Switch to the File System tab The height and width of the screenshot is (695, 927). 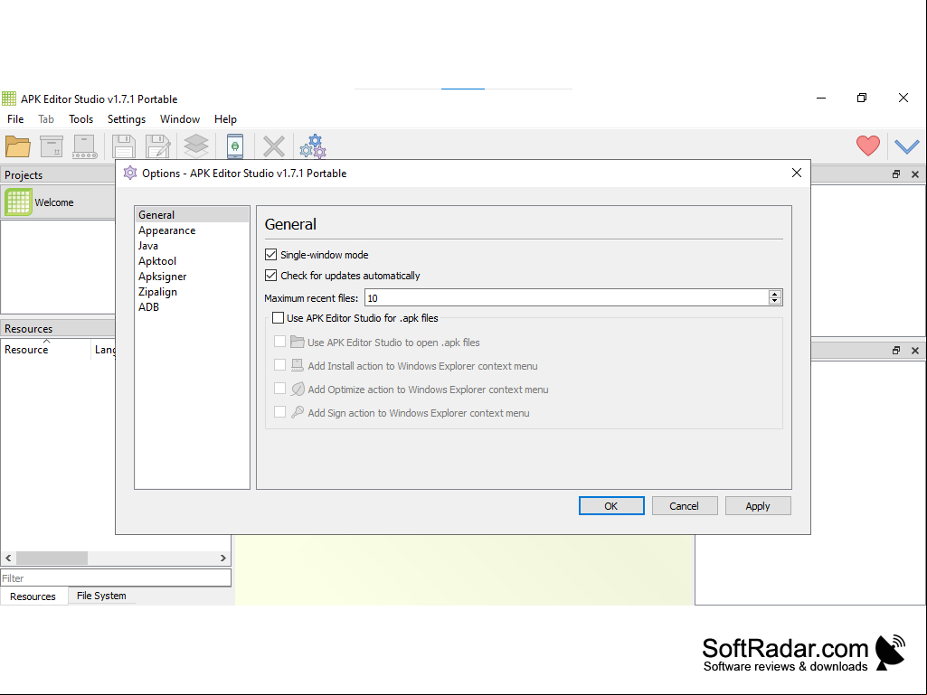(x=101, y=596)
